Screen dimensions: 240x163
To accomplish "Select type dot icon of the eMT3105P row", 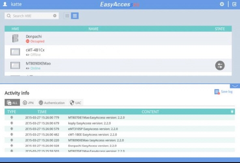I will (x=12, y=129).
